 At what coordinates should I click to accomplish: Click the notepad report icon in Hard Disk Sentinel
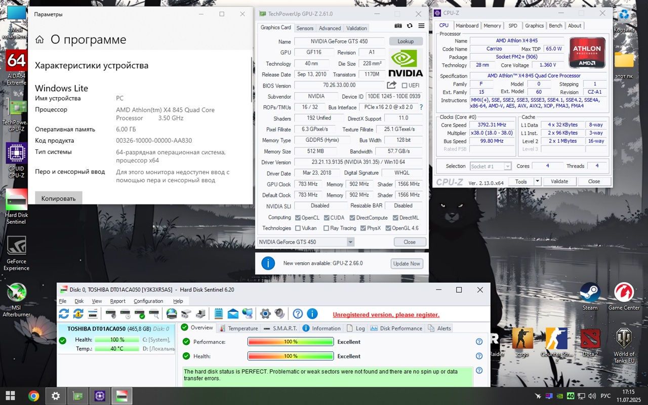click(x=219, y=314)
